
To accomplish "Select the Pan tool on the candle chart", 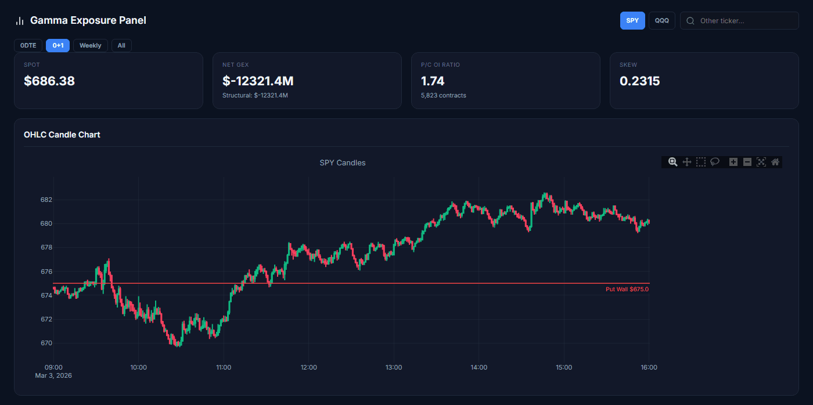I will 687,162.
